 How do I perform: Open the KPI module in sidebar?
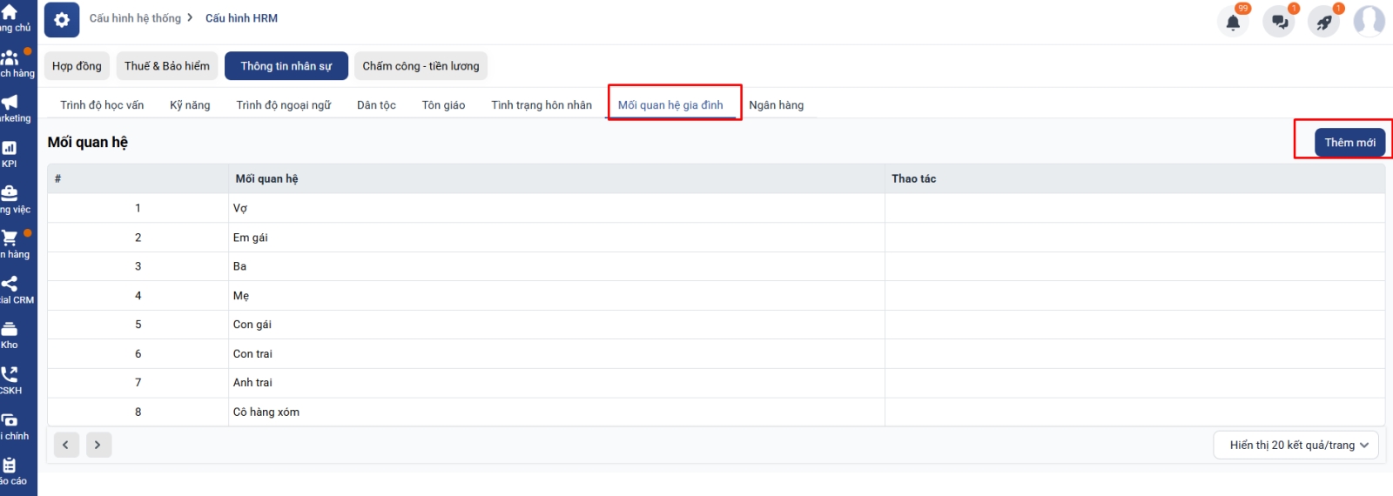[10, 154]
